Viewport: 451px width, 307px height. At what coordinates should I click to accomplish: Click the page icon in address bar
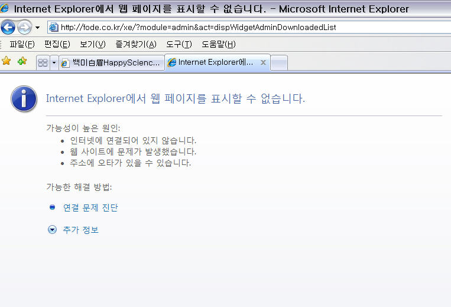54,27
